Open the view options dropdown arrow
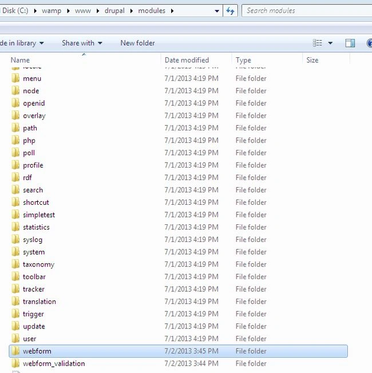 point(330,43)
